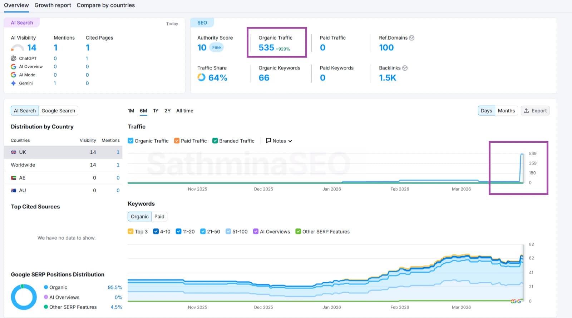The height and width of the screenshot is (318, 572).
Task: Click the ChatGPT cited pages count 1
Action: click(87, 58)
